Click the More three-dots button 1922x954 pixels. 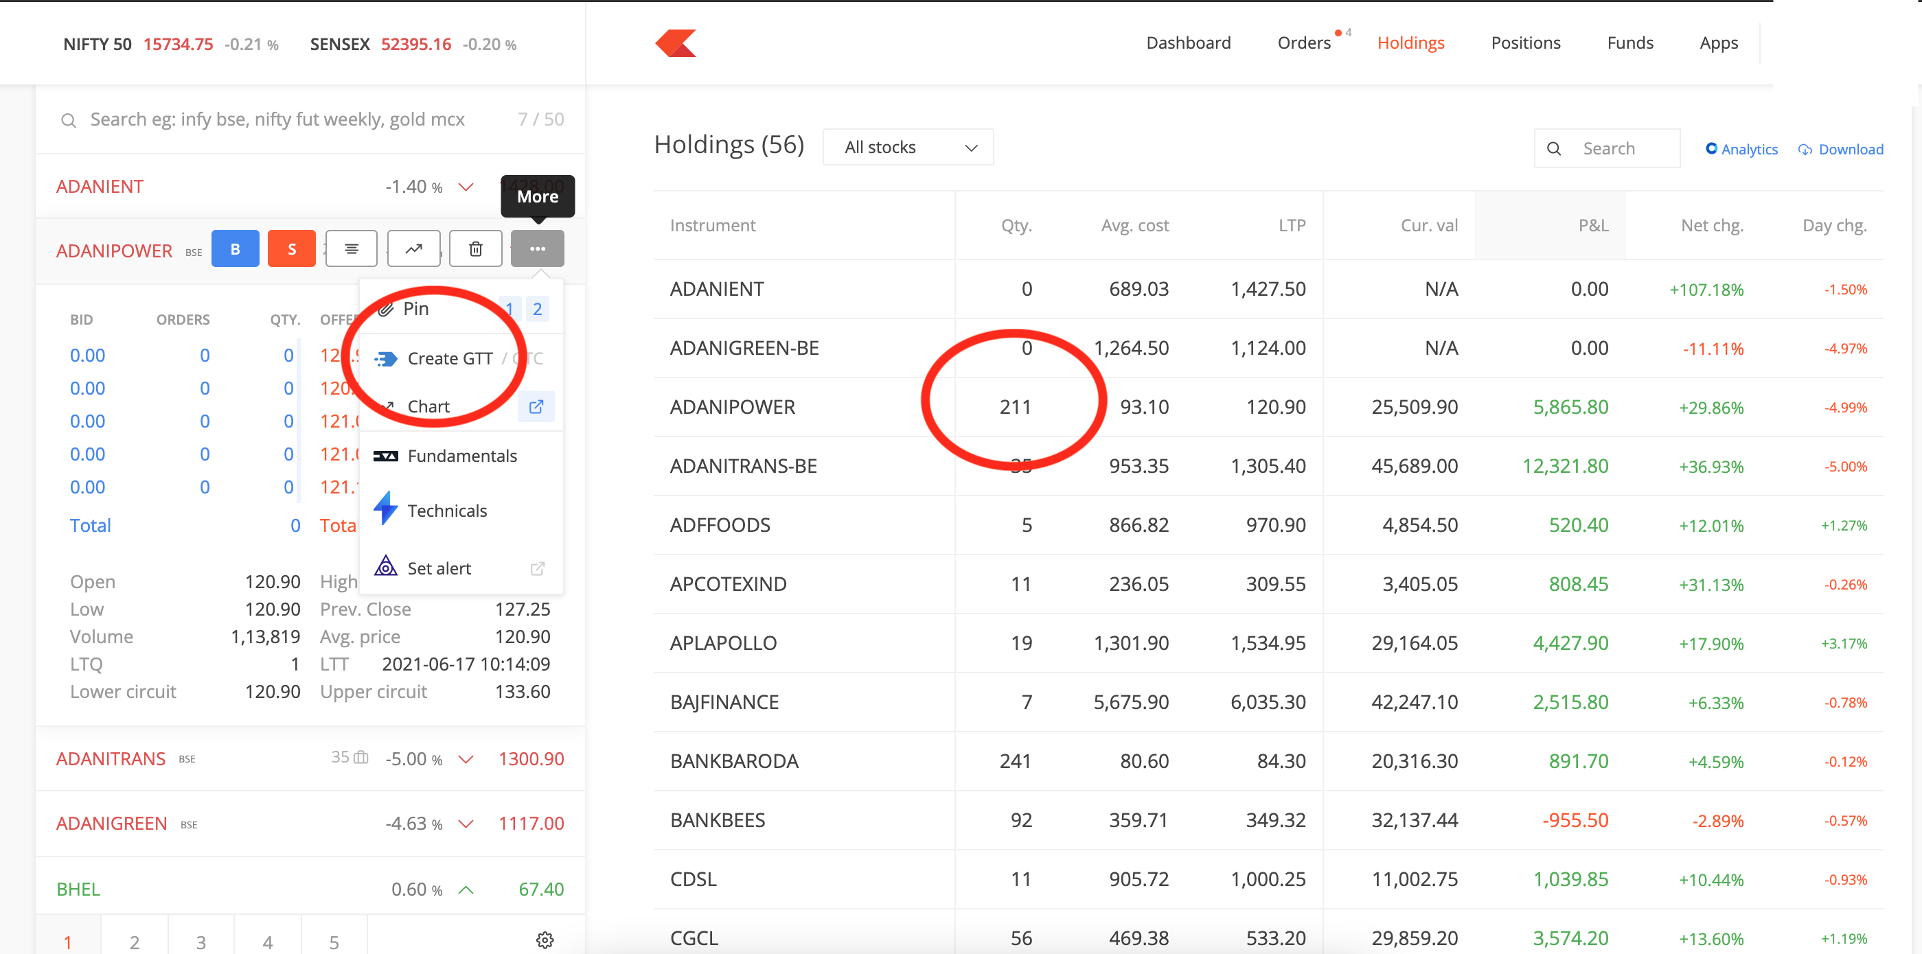537,249
